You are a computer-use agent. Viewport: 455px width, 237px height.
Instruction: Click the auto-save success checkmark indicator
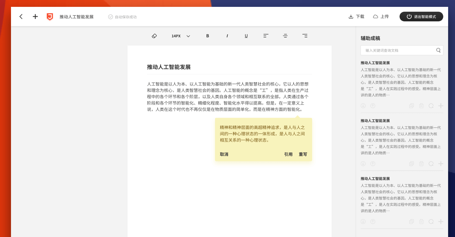click(110, 16)
